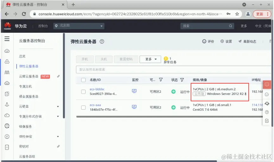Open the red chat feedback floating button
The height and width of the screenshot is (162, 274).
[x=267, y=85]
